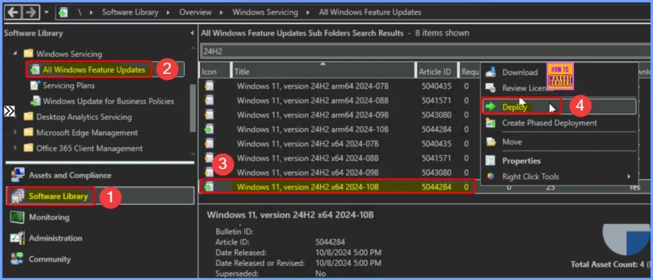This screenshot has height=280, width=653.
Task: Select Windows 11 24H2 arm64 2024-07B row
Action: [x=339, y=86]
